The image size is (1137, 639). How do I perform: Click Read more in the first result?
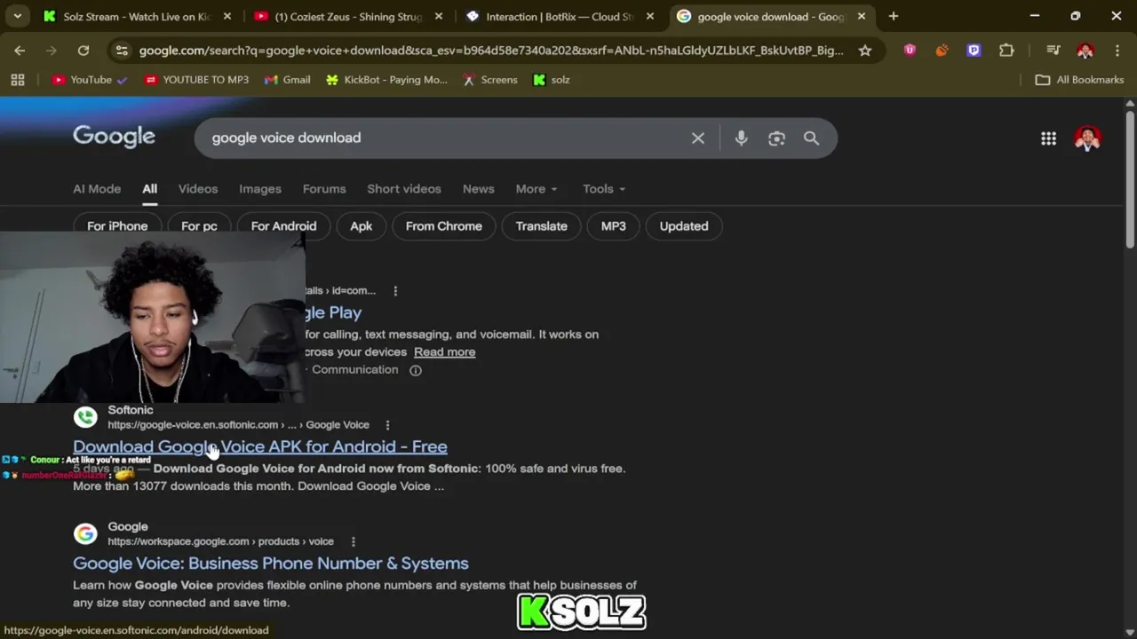[x=444, y=352]
